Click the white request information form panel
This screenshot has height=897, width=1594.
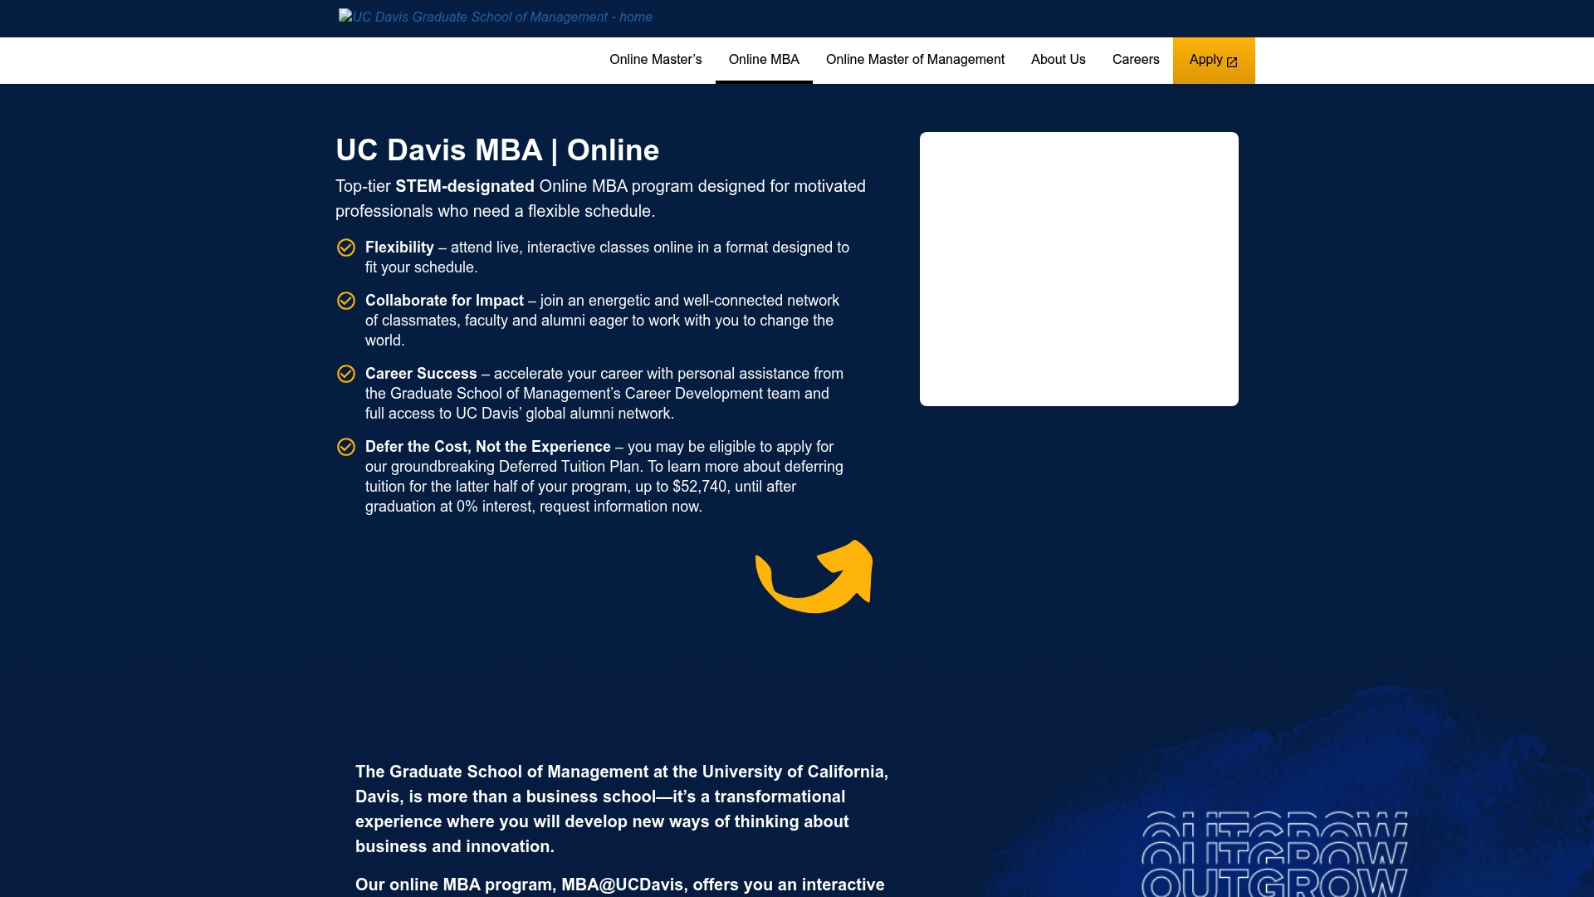coord(1079,269)
